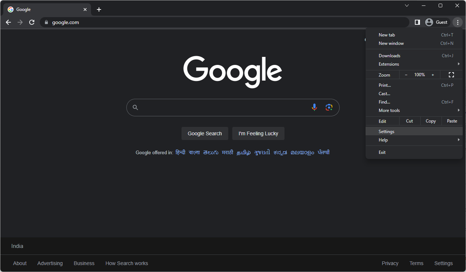Viewport: 466px width, 272px height.
Task: Click the three-dot Chrome menu icon
Action: [458, 22]
